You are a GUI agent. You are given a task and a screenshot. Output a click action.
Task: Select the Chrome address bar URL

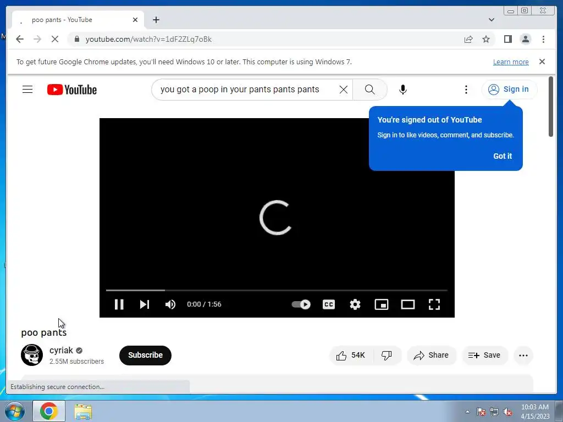(x=148, y=39)
